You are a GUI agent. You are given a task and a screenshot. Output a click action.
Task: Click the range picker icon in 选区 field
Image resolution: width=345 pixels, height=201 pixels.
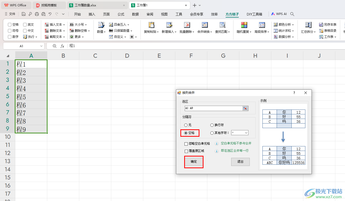click(x=245, y=108)
